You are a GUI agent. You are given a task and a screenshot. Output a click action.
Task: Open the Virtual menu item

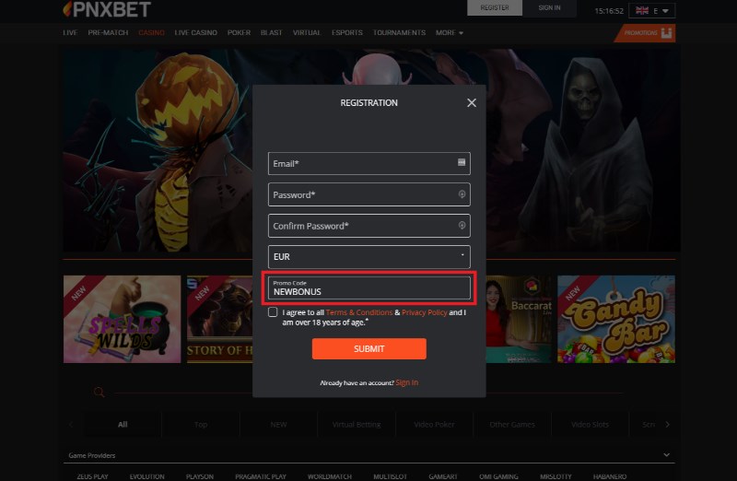(x=307, y=32)
